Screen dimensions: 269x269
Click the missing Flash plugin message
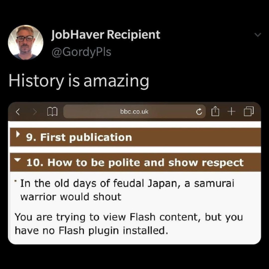pos(128,224)
